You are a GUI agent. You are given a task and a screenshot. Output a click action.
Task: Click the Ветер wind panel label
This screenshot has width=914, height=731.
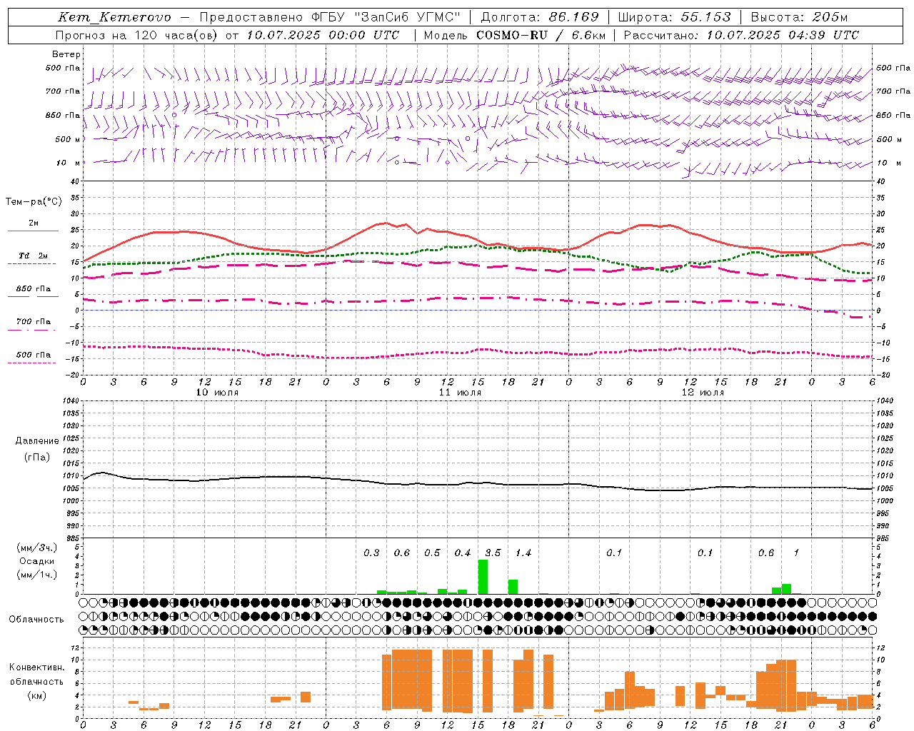(x=66, y=54)
